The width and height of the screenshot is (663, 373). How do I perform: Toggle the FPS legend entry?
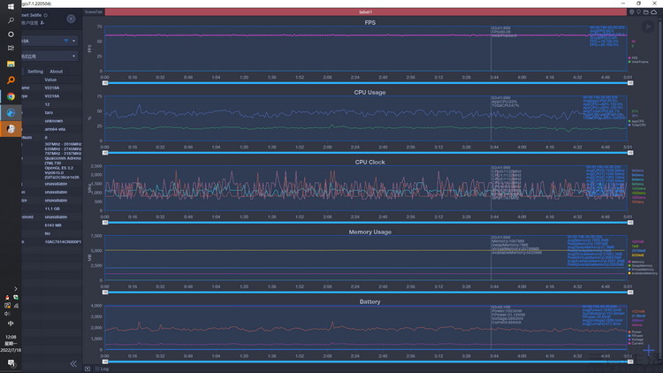pos(633,58)
